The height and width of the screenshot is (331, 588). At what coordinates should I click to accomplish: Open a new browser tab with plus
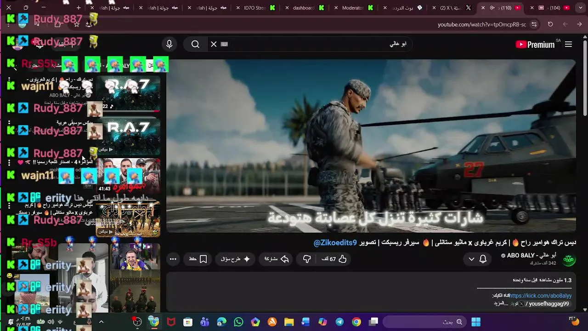79,8
